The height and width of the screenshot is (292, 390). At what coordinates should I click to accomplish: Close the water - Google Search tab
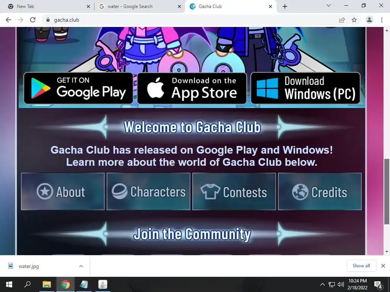[179, 6]
